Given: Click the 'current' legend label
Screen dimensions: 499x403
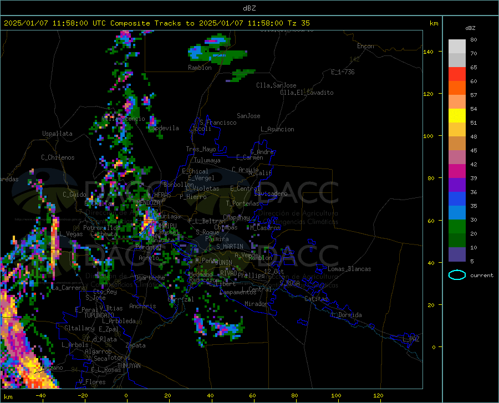Looking at the screenshot, I should [482, 275].
